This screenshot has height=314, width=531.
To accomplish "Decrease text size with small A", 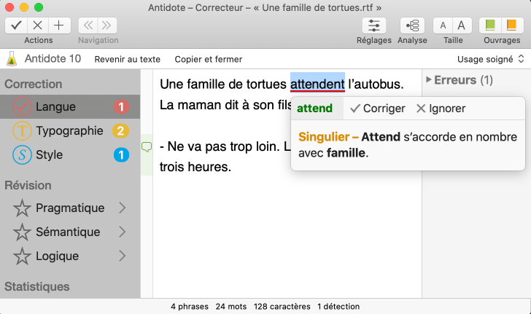I will coord(443,25).
